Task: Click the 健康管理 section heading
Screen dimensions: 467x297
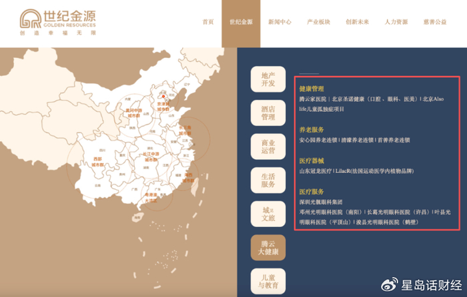Action: [x=312, y=89]
